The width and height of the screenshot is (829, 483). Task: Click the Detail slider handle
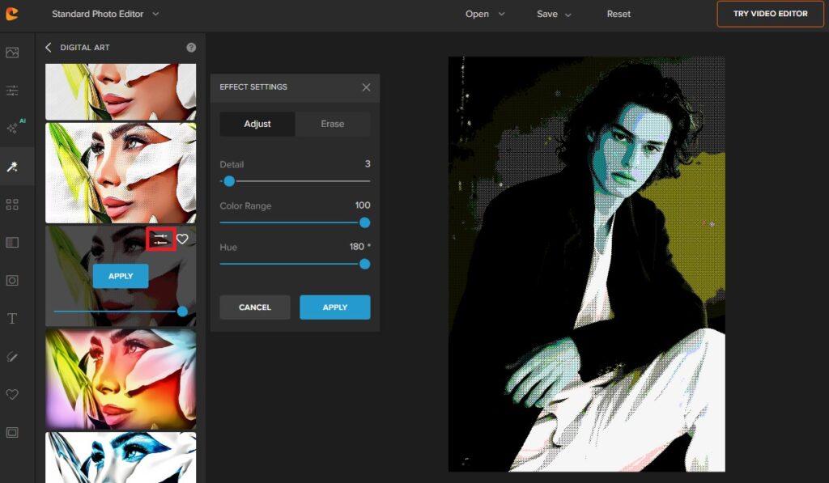pyautogui.click(x=229, y=181)
